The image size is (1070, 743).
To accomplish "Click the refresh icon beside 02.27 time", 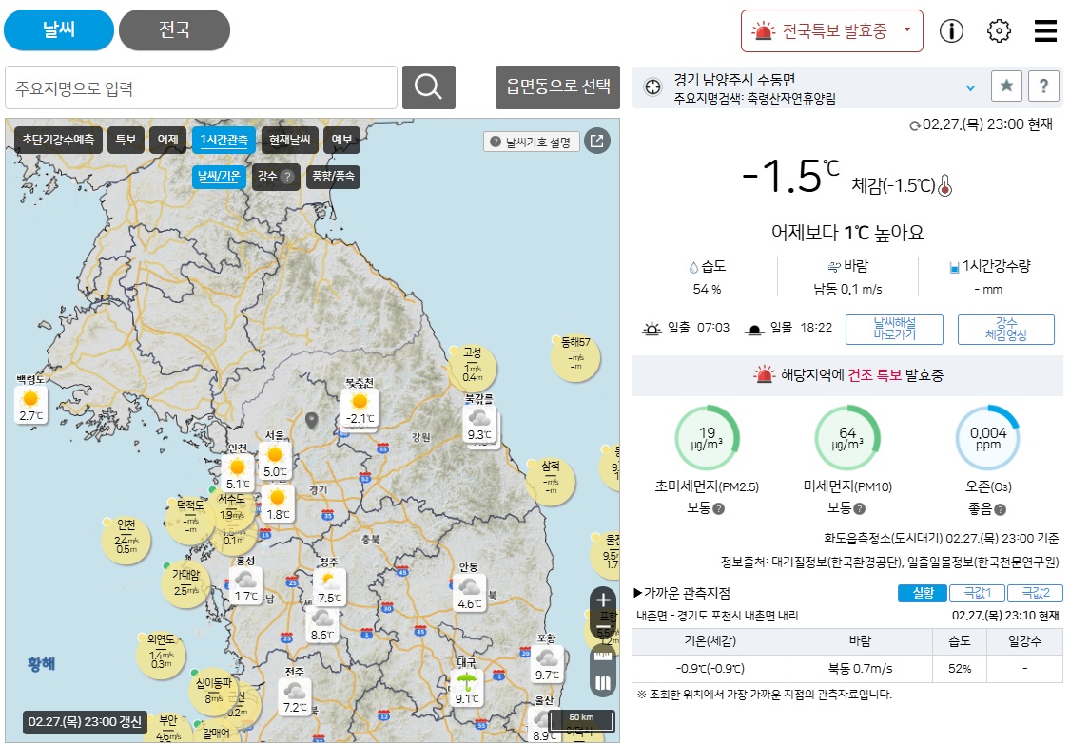I will (914, 125).
